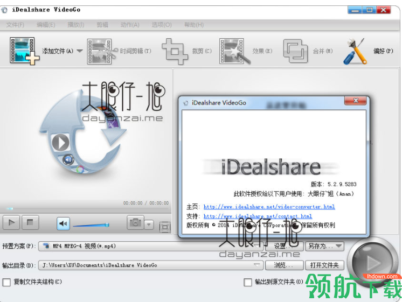Click the Merge (合并) icon
Viewport: 402px width, 302px height.
tap(295, 51)
